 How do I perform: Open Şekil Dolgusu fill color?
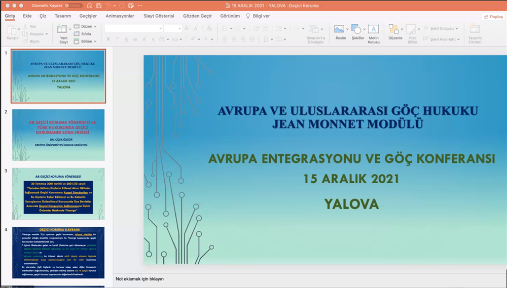pyautogui.click(x=441, y=28)
